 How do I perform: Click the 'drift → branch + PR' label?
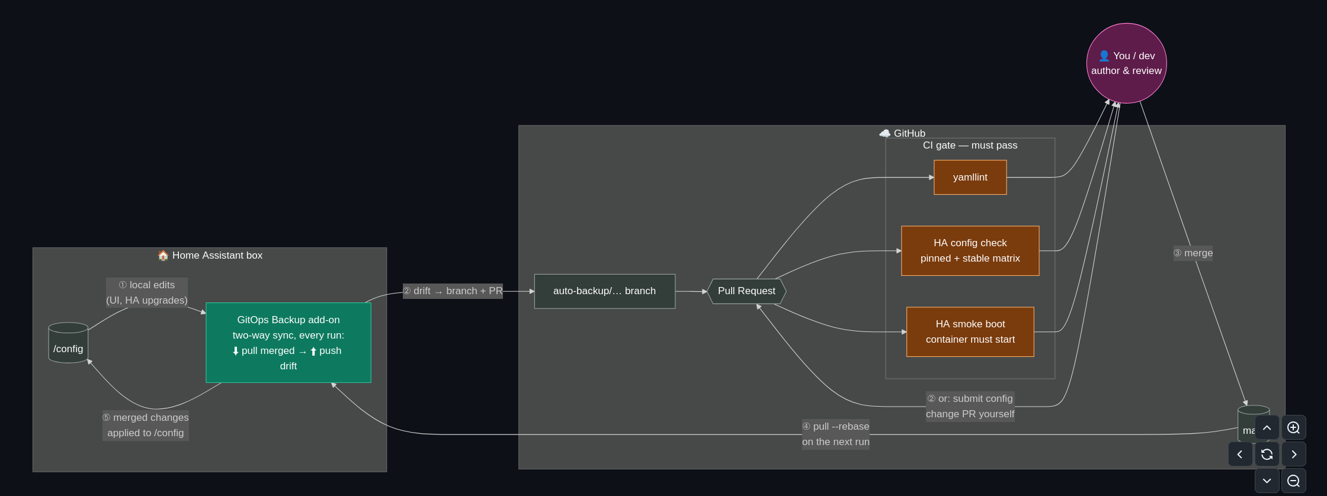pyautogui.click(x=453, y=291)
